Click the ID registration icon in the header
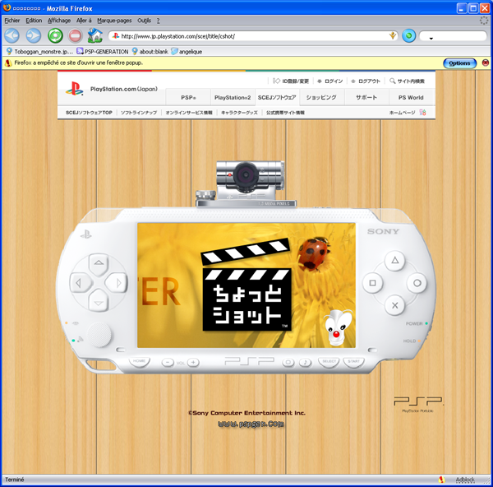This screenshot has width=493, height=487. pyautogui.click(x=276, y=81)
